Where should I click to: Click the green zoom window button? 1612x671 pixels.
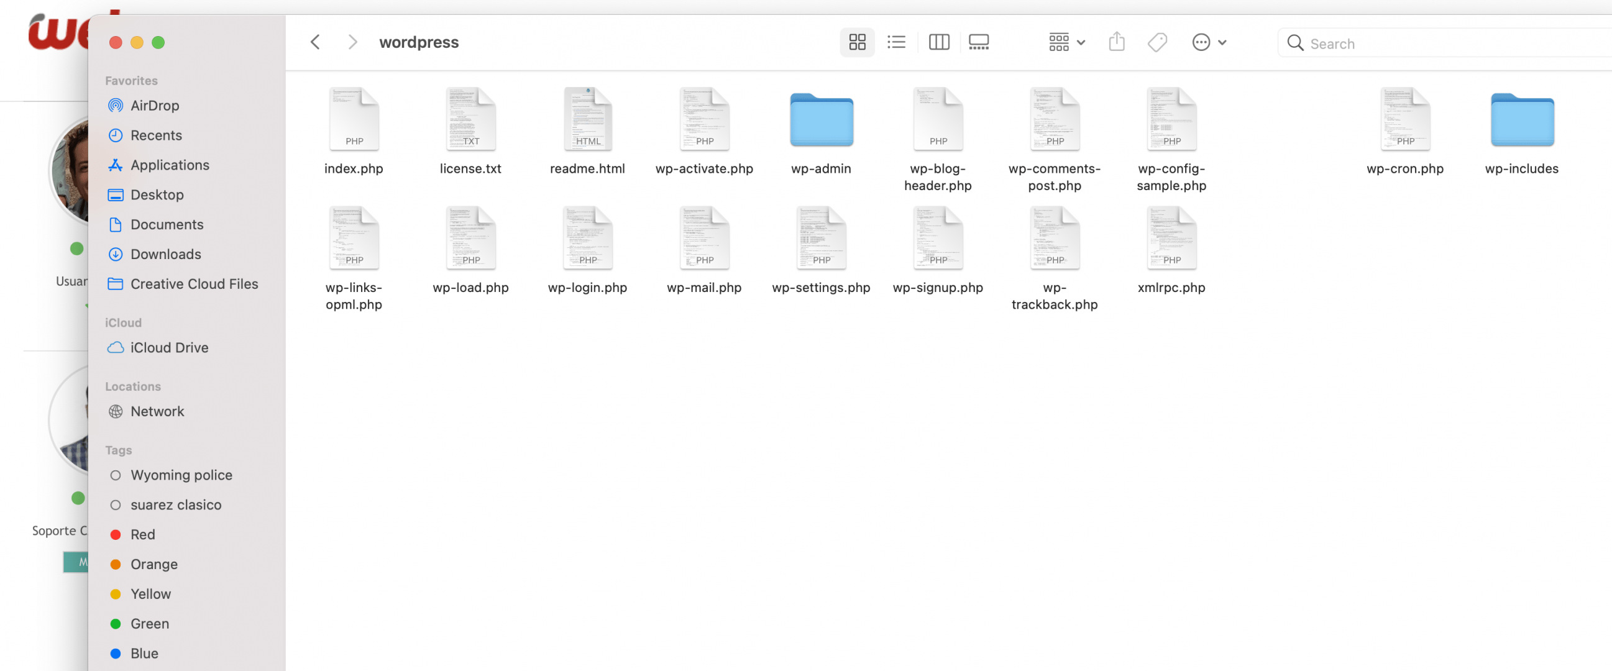click(x=158, y=42)
